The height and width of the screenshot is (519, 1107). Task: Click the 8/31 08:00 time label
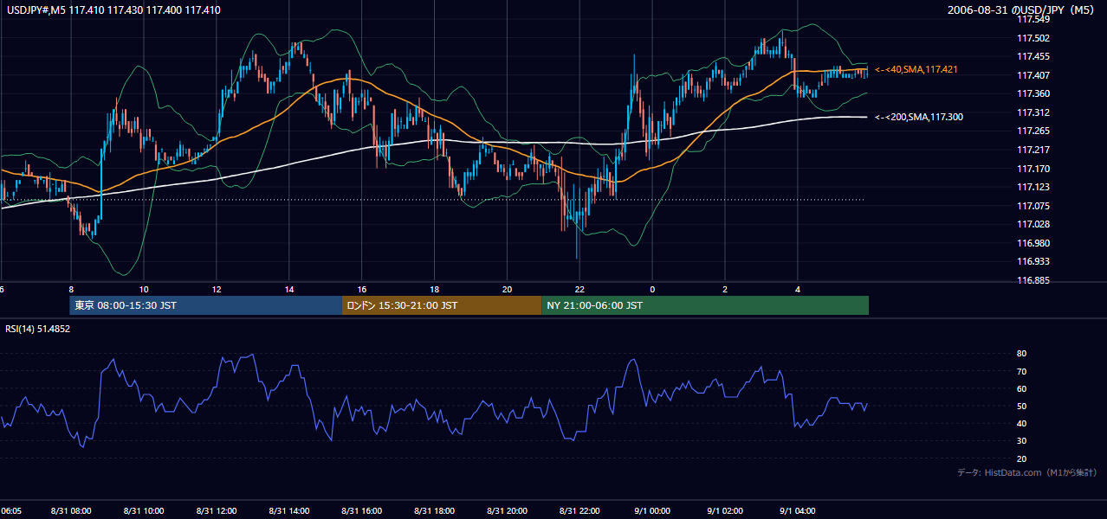[71, 511]
